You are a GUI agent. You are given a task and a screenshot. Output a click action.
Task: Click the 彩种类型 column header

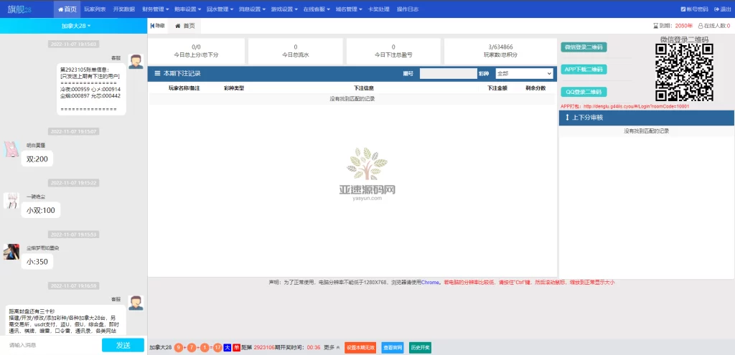pyautogui.click(x=234, y=88)
